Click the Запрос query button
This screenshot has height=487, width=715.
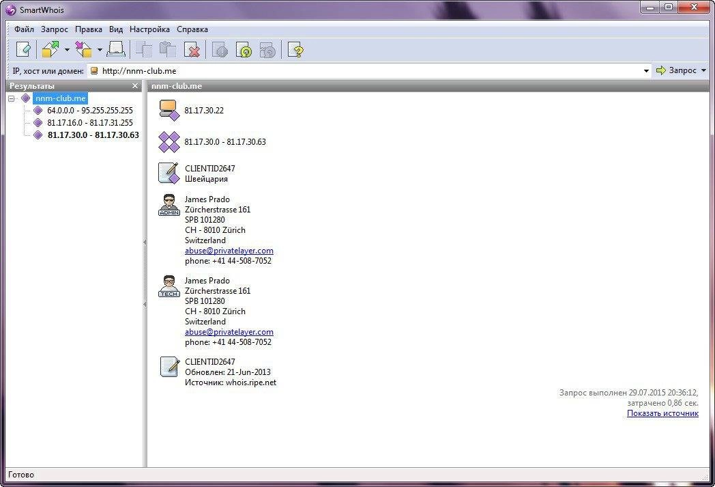click(x=677, y=70)
